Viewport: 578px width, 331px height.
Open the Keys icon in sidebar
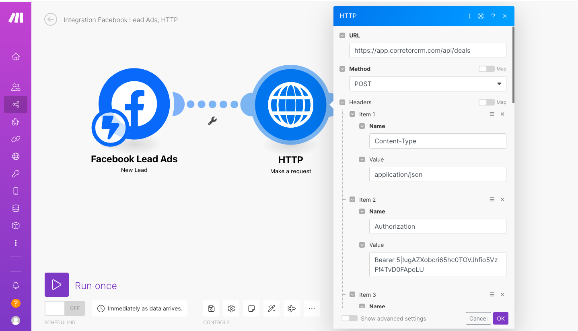point(16,174)
